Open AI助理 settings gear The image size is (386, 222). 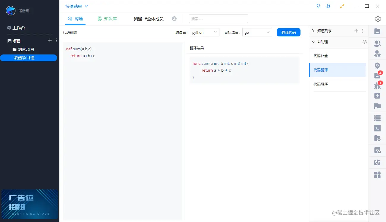coord(365,42)
